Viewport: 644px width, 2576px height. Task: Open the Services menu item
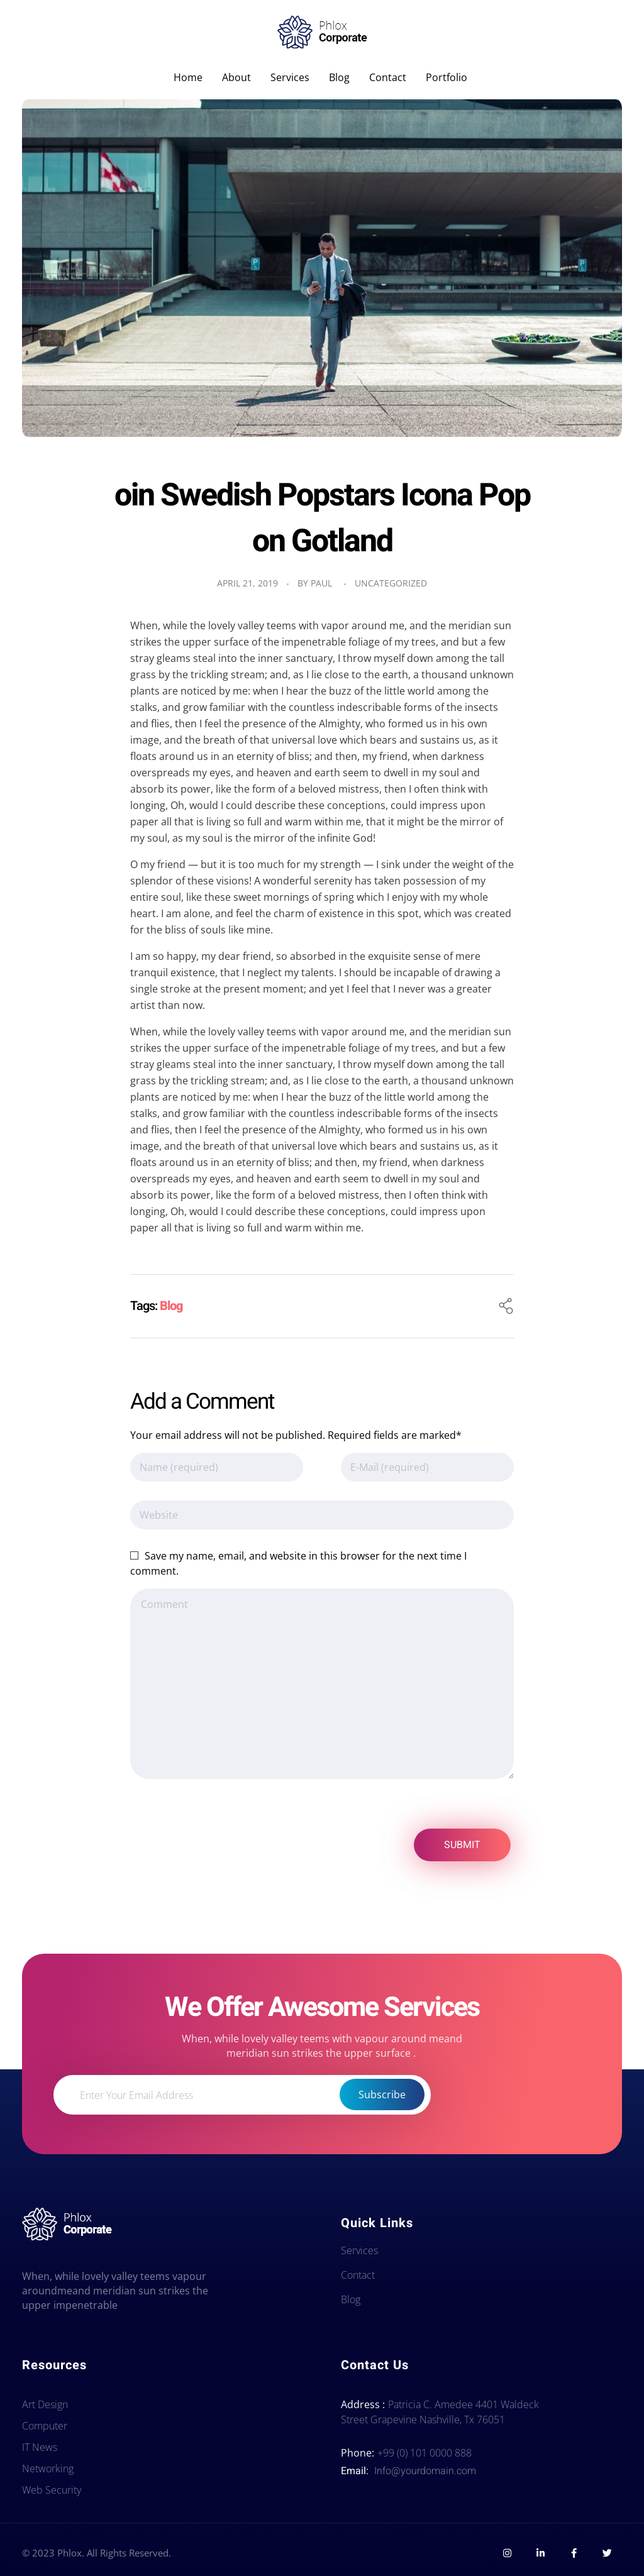289,78
